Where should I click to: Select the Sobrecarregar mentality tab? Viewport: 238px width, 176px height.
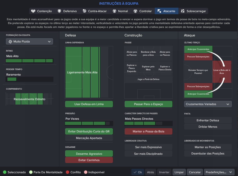click(193, 11)
